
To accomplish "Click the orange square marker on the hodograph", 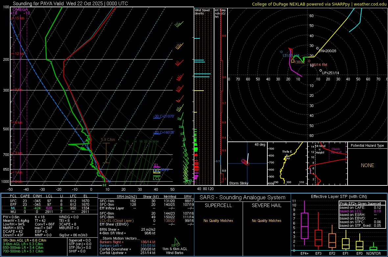I will coord(293,61).
